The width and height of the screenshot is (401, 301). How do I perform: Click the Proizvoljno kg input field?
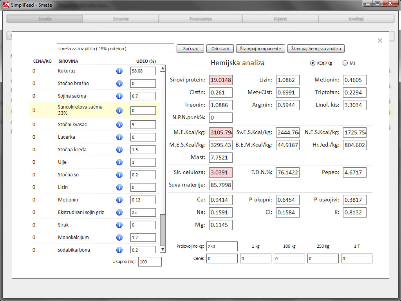(222, 246)
